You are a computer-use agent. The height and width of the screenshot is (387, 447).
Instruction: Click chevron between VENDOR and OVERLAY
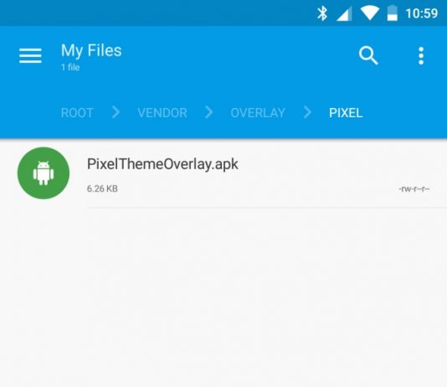209,112
